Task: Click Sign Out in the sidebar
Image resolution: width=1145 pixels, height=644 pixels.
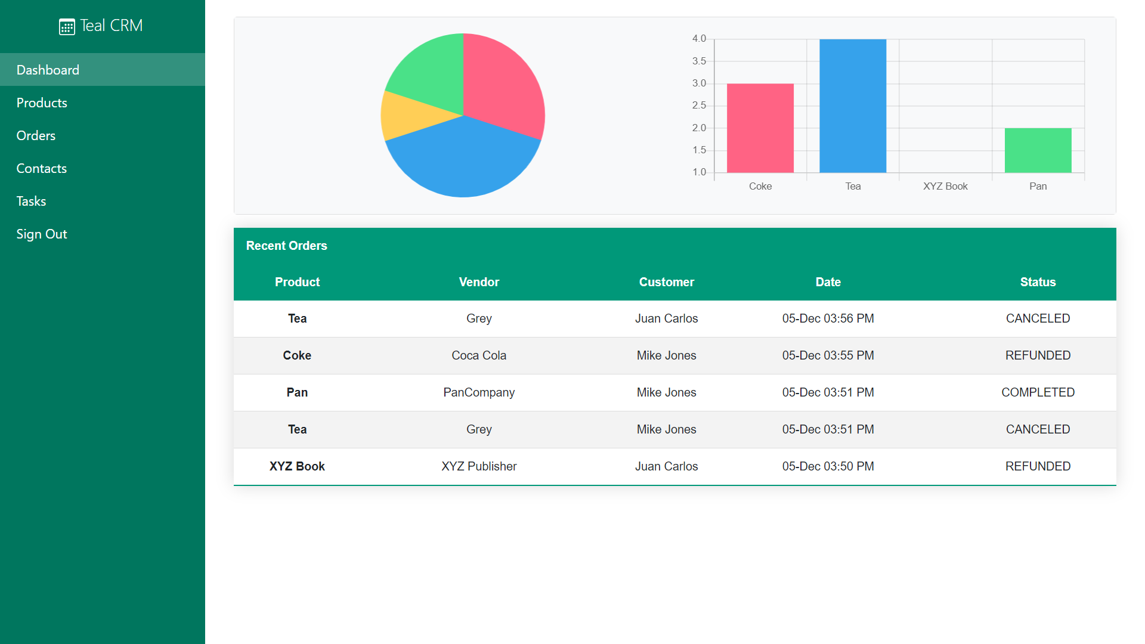Action: coord(41,234)
